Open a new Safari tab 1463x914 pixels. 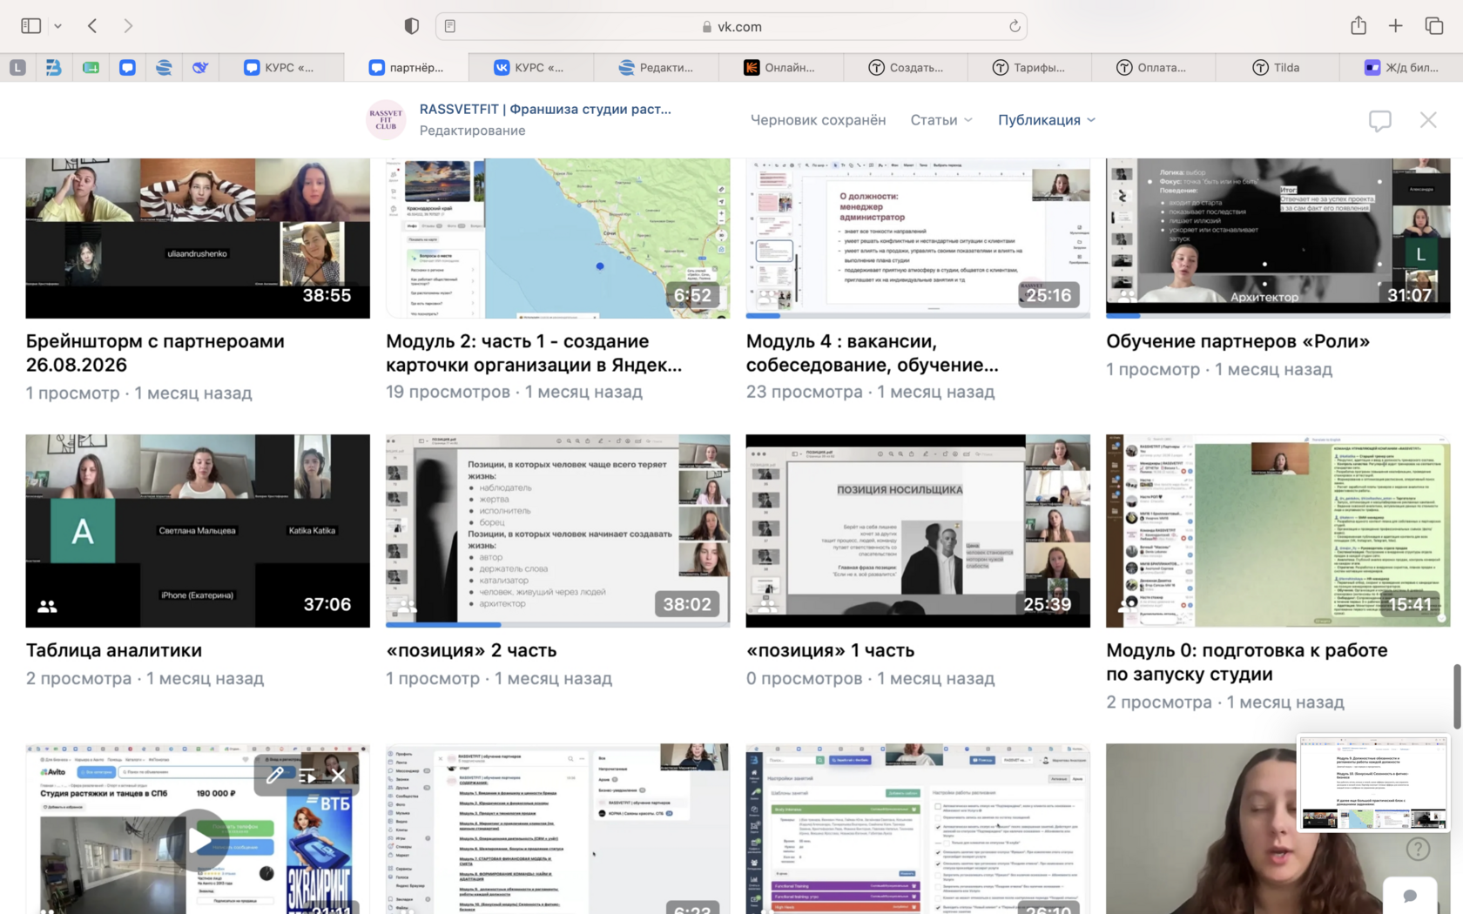pyautogui.click(x=1396, y=26)
